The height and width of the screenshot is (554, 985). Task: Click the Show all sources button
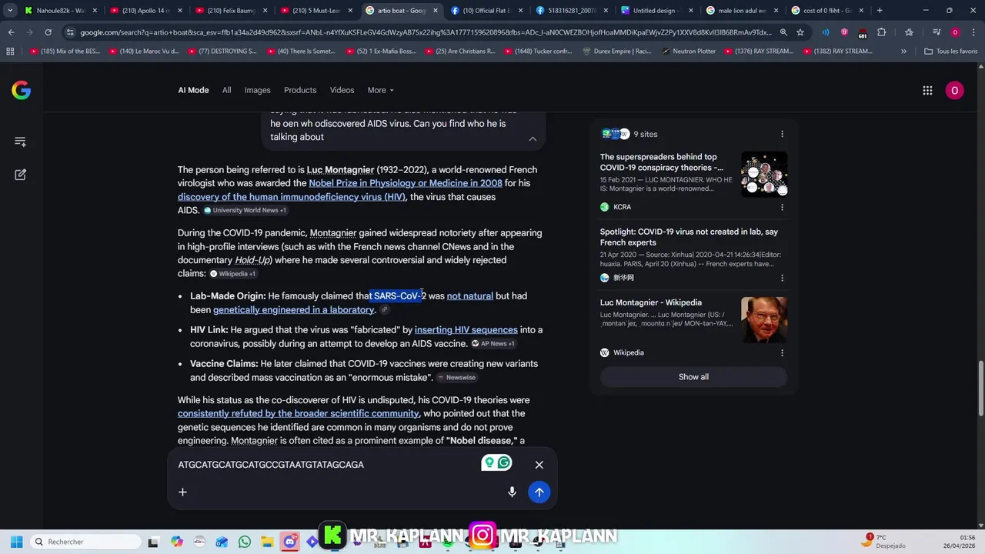point(693,377)
